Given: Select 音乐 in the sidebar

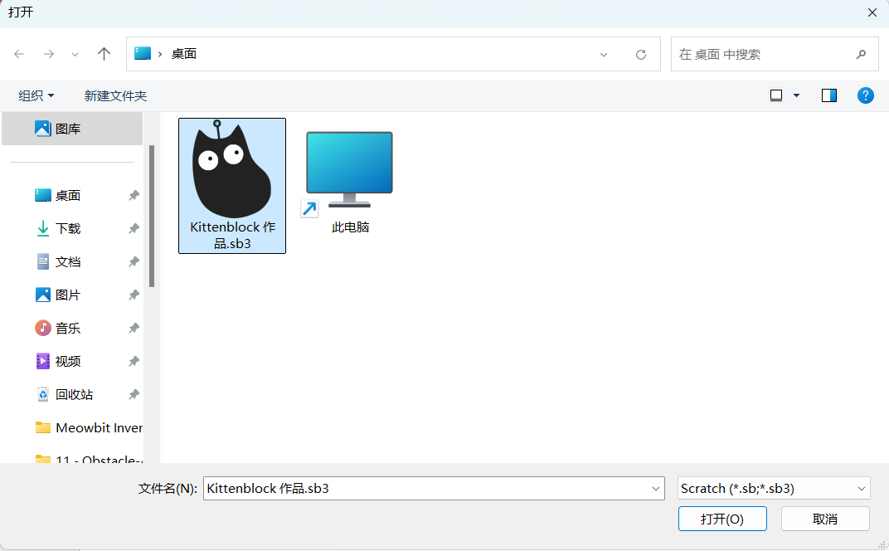Looking at the screenshot, I should tap(68, 328).
